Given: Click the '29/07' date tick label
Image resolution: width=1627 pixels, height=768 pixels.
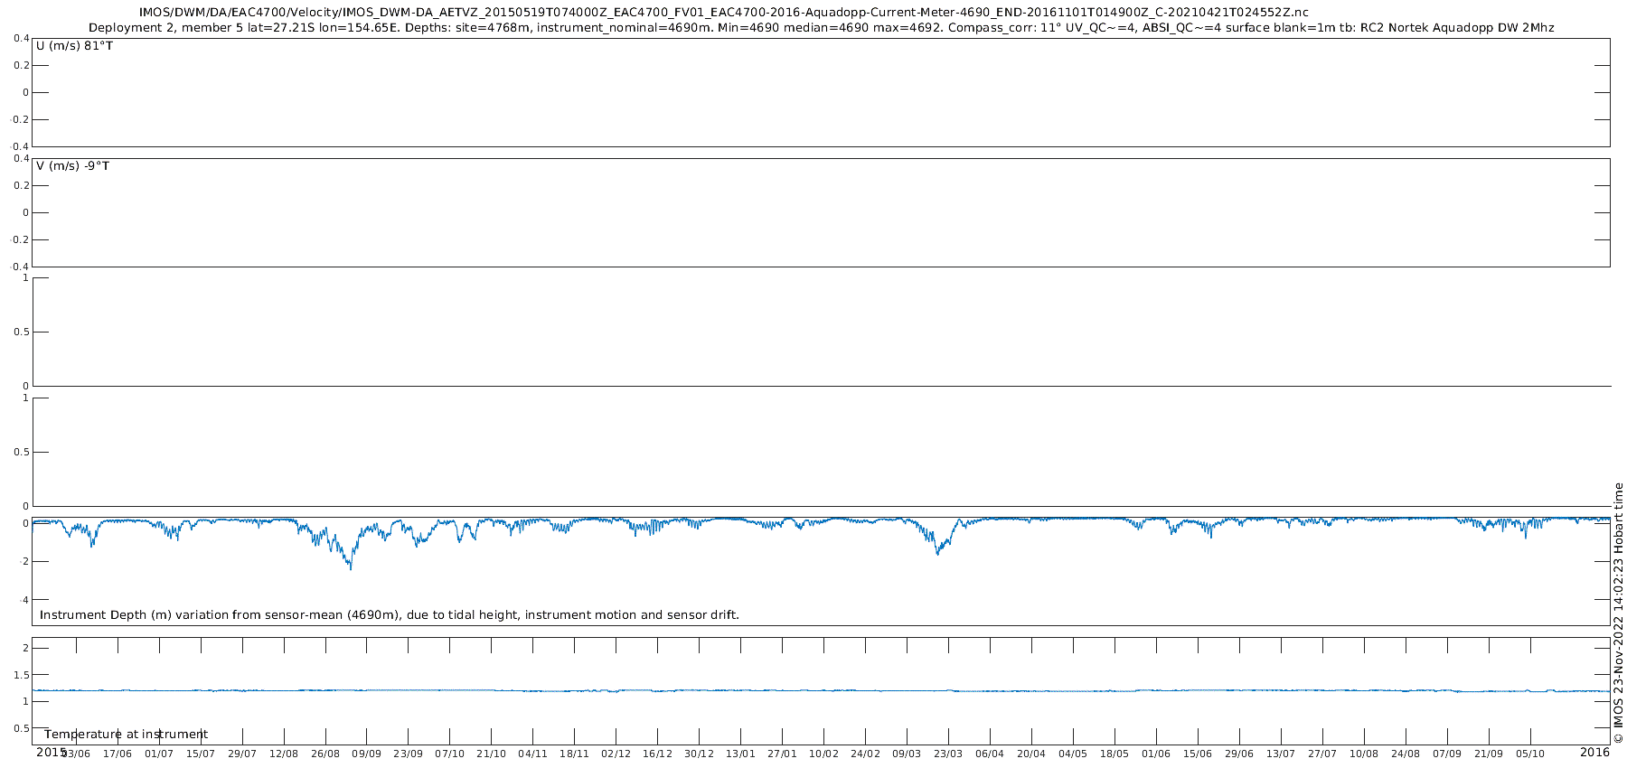Looking at the screenshot, I should [x=242, y=754].
